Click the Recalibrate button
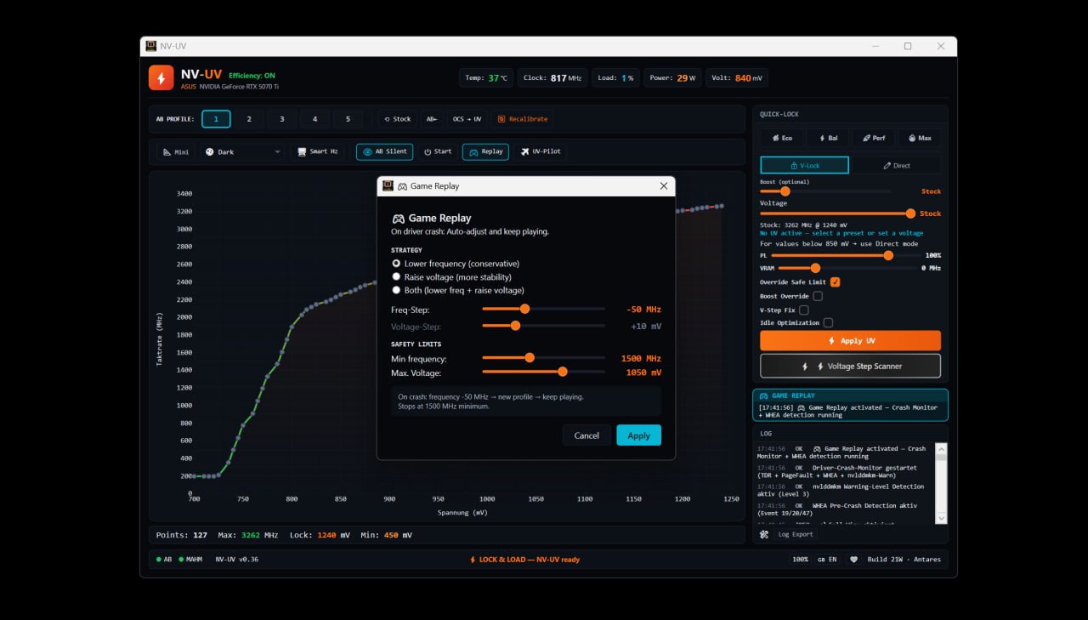This screenshot has width=1088, height=620. (523, 119)
